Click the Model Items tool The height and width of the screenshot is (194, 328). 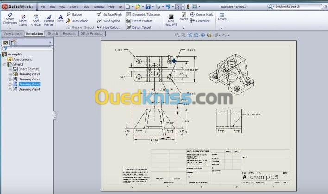point(23,20)
